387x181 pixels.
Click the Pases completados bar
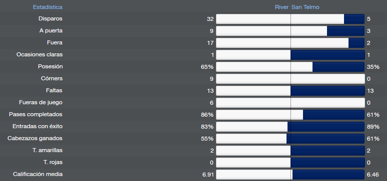[x=290, y=115]
